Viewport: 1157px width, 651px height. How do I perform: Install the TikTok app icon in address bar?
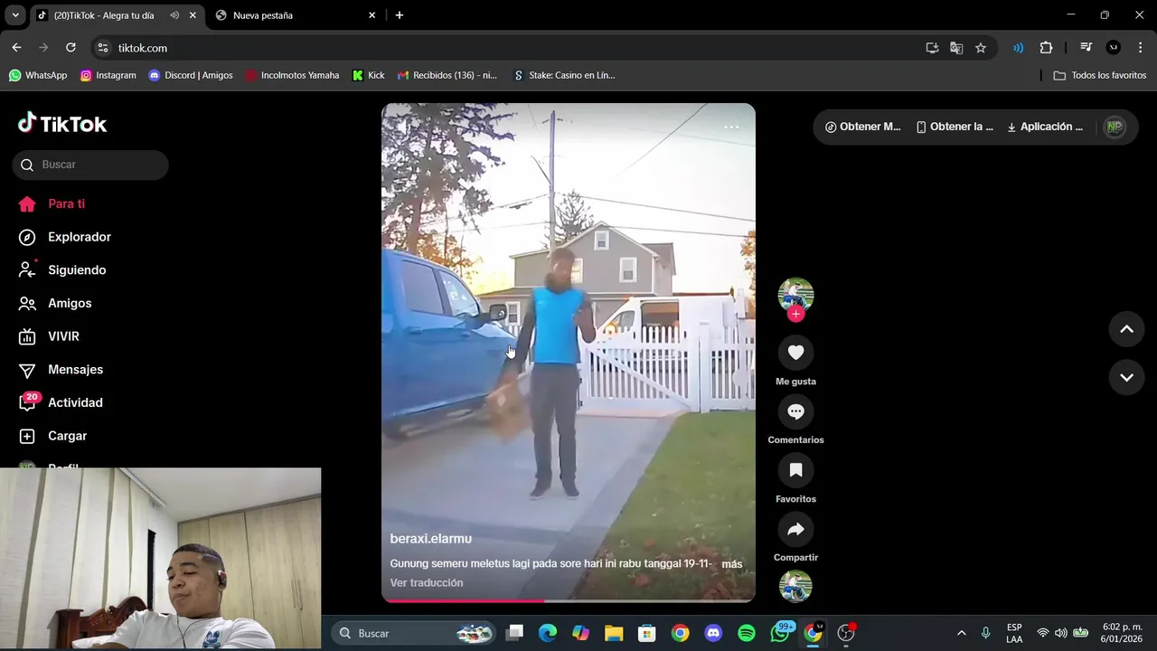(x=932, y=48)
